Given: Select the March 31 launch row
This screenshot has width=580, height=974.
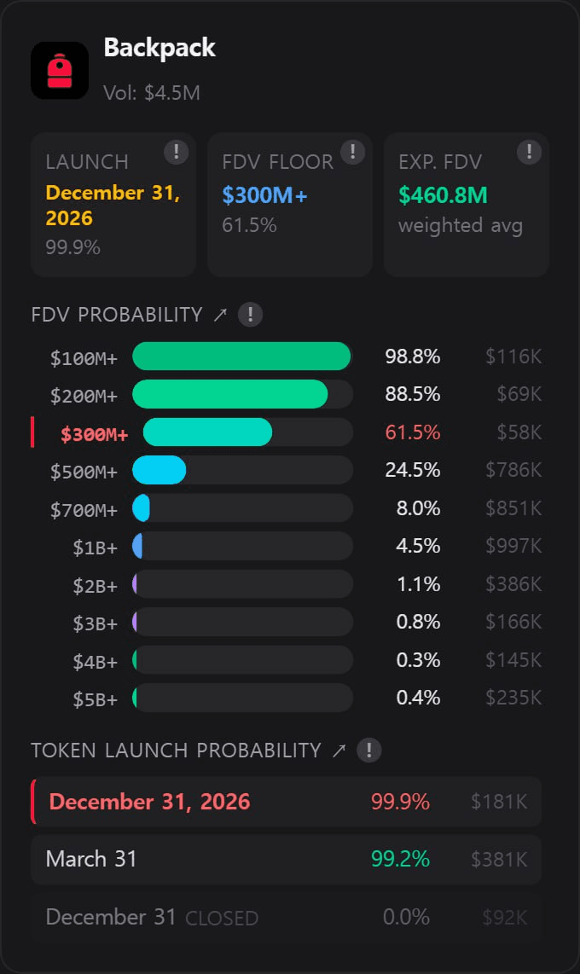Looking at the screenshot, I should click(286, 859).
